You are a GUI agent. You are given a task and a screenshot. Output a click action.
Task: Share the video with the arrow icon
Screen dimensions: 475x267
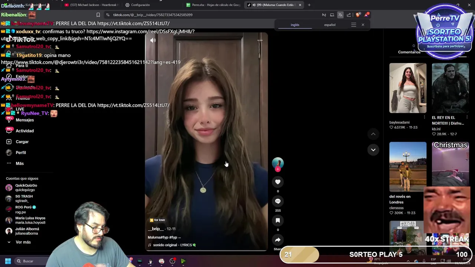[278, 240]
